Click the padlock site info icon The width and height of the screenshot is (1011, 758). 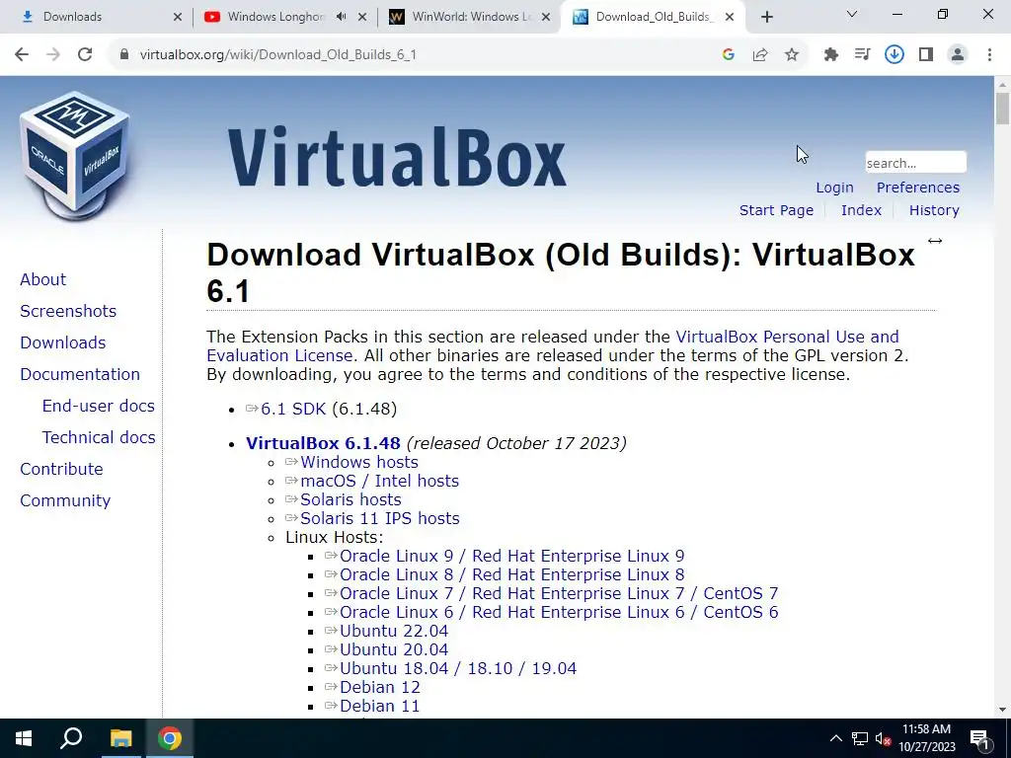click(124, 55)
